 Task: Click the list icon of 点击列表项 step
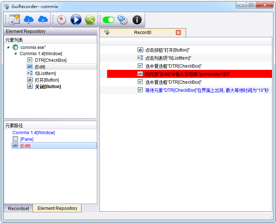point(140,58)
